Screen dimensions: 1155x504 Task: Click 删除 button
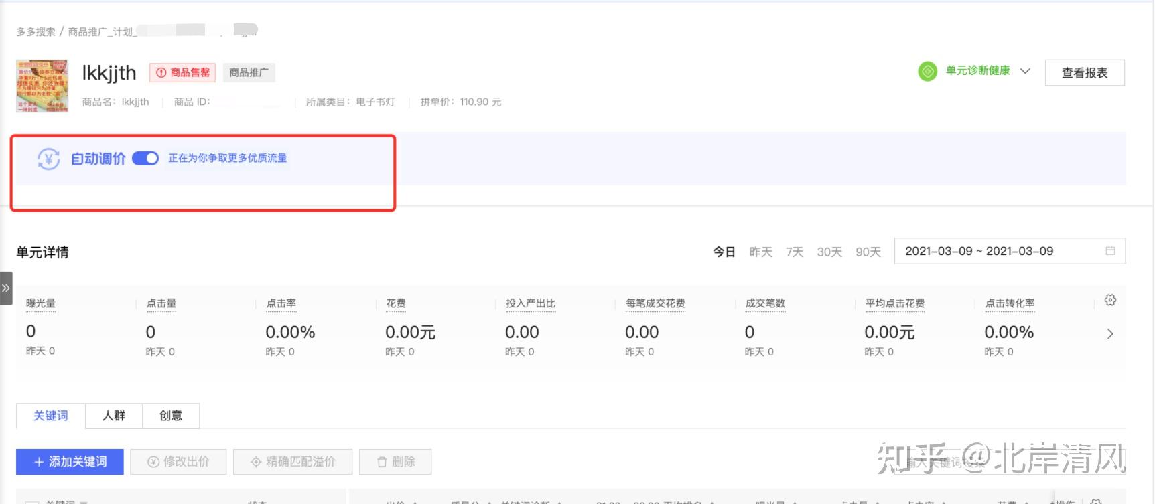pyautogui.click(x=395, y=462)
